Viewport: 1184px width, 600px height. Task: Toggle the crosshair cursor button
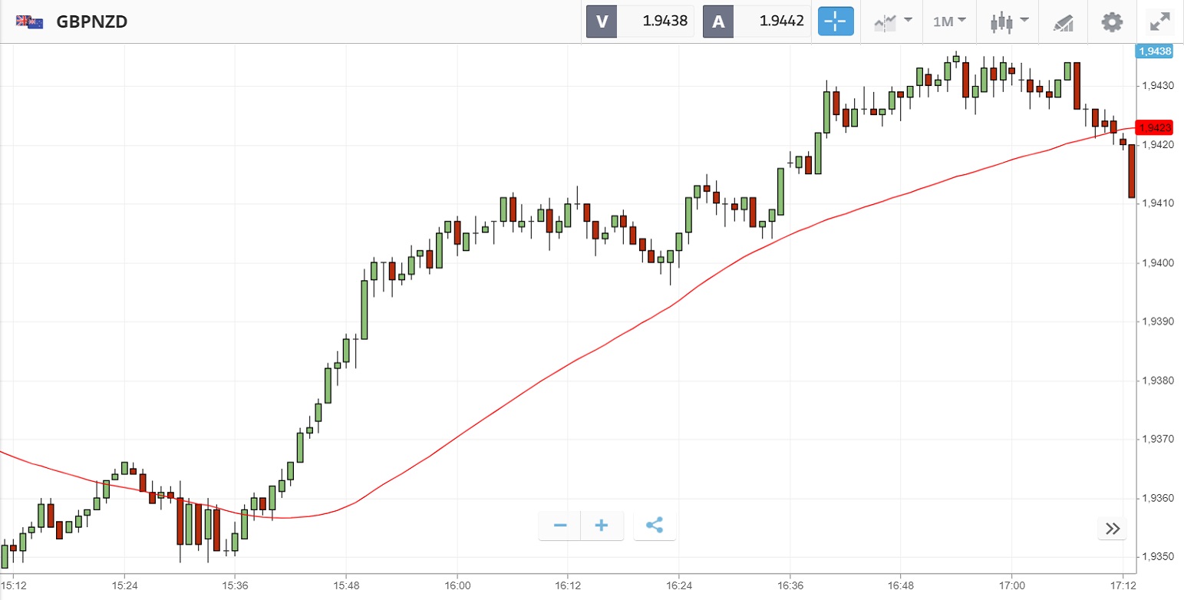[835, 21]
